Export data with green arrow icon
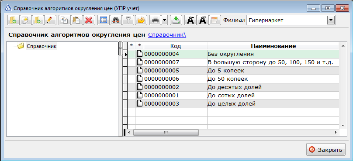 176,20
